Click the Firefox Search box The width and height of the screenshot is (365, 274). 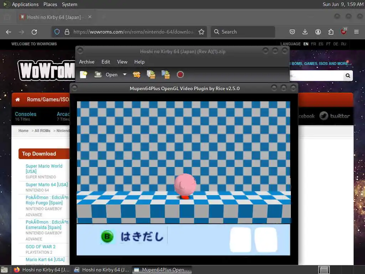[243, 32]
